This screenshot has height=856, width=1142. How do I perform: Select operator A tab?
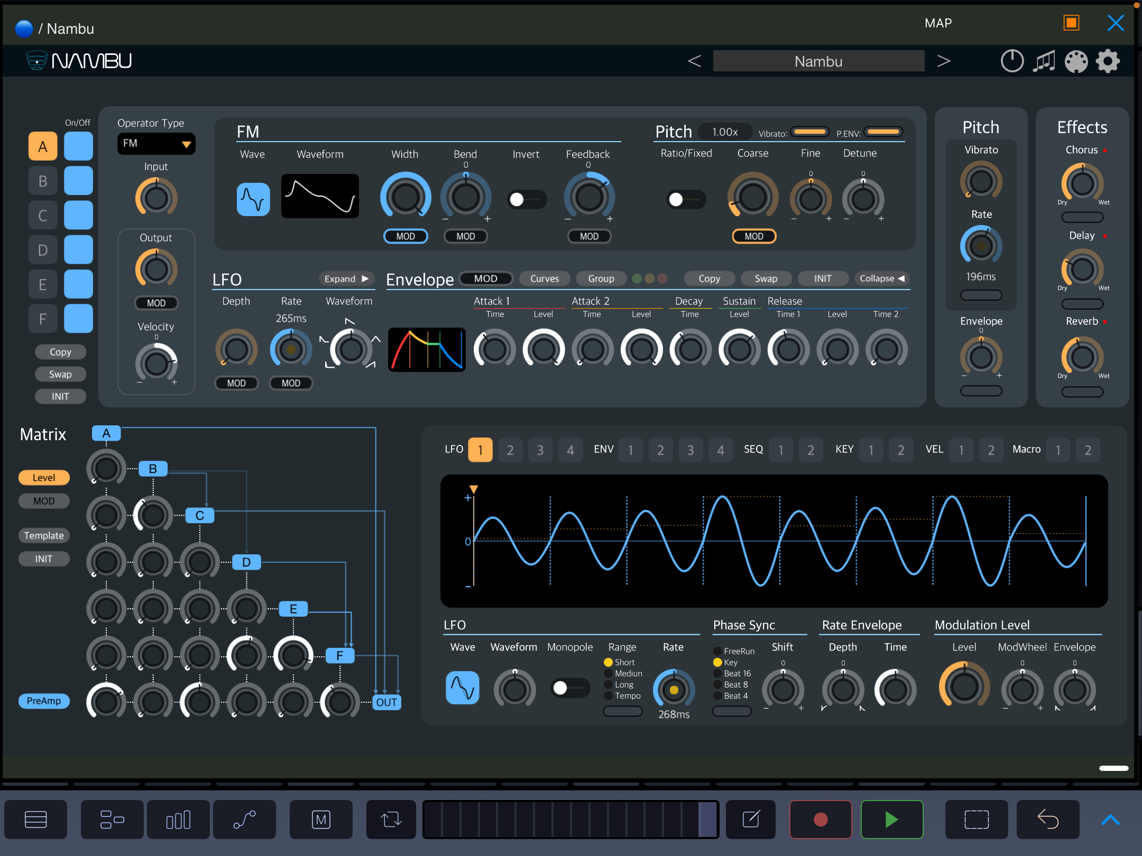pyautogui.click(x=43, y=146)
